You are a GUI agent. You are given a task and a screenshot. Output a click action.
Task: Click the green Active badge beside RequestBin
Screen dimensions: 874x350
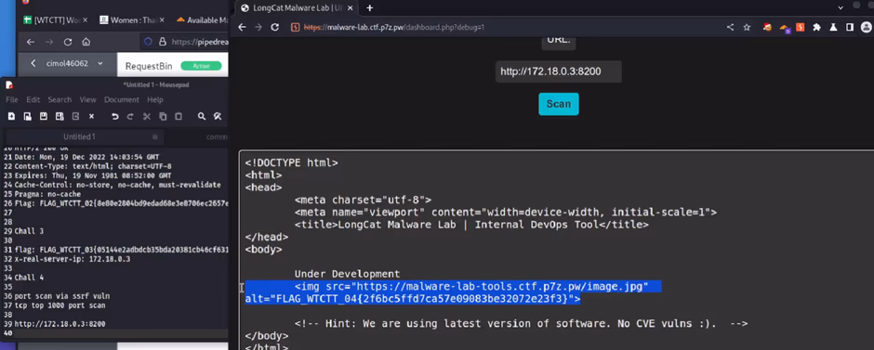(x=201, y=66)
